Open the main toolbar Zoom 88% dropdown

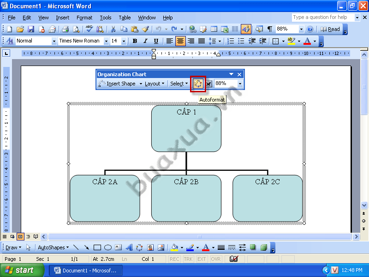coord(301,29)
